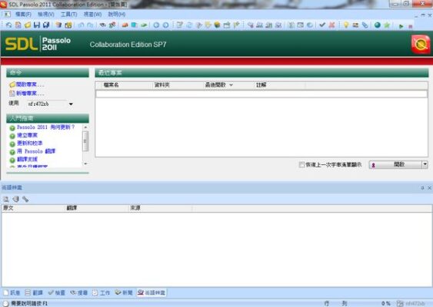Switch to the 搜尋 bottom tab
Image resolution: width=433 pixels, height=307 pixels.
click(x=79, y=292)
